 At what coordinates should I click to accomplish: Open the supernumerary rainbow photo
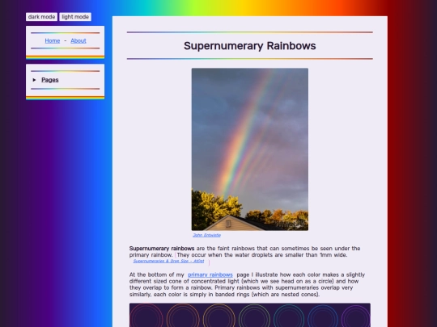(250, 149)
